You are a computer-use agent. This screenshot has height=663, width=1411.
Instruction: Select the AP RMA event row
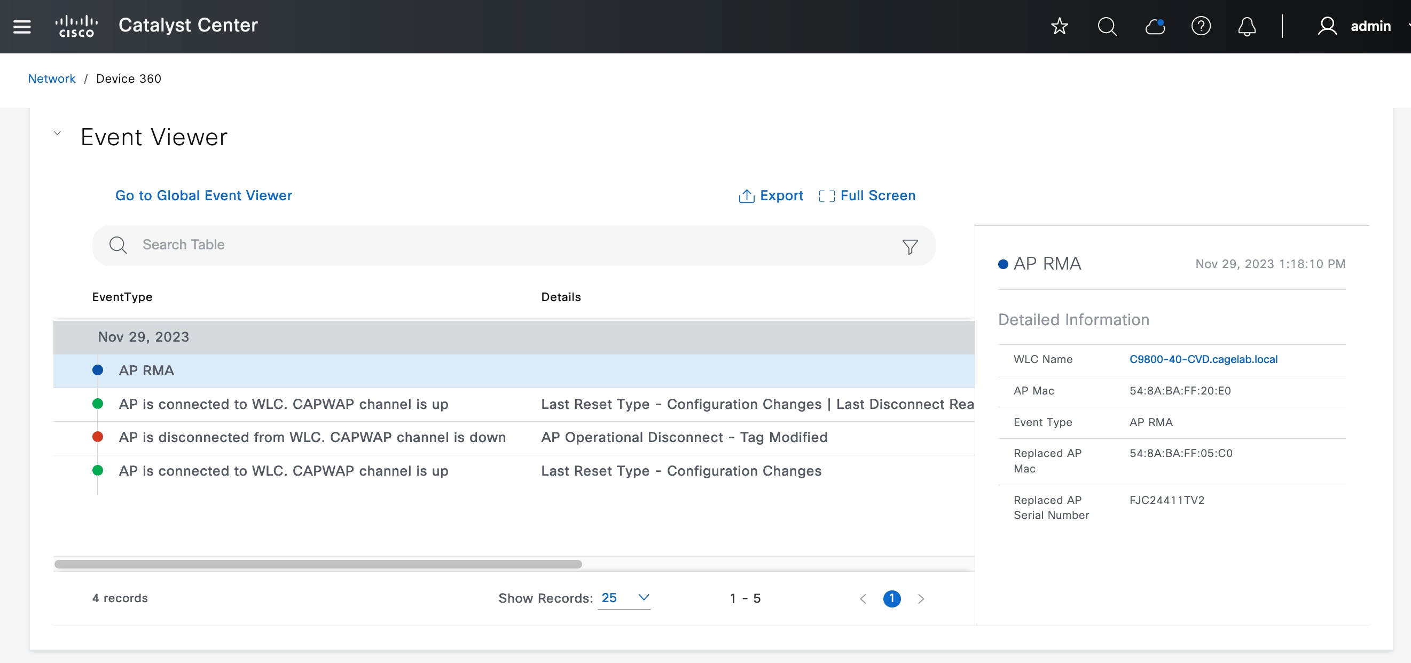(146, 370)
